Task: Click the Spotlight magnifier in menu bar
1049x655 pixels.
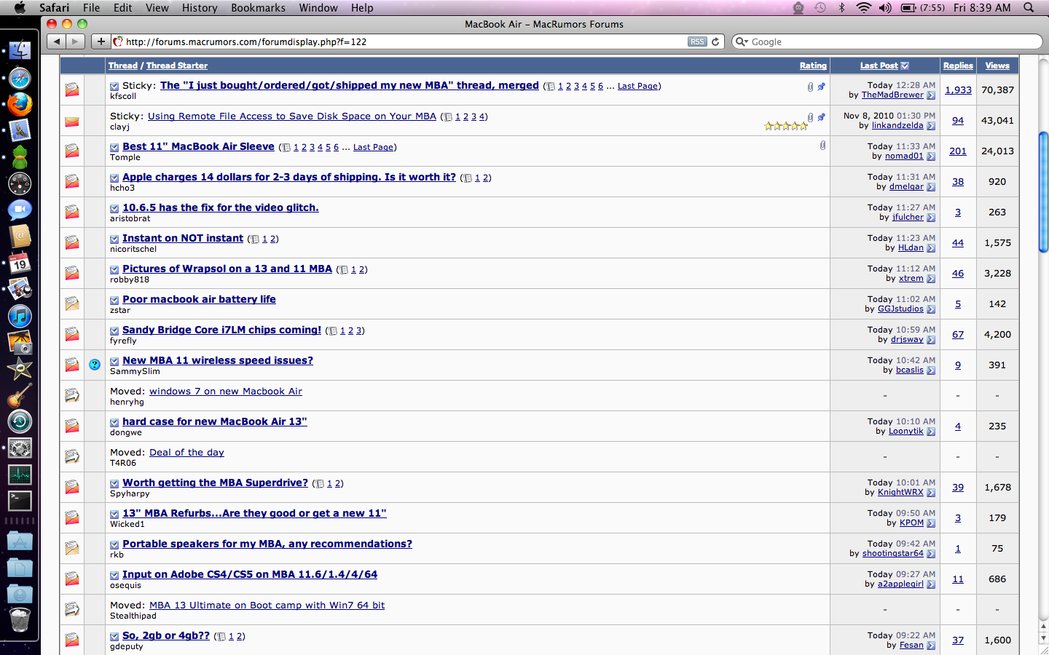Action: click(1029, 8)
